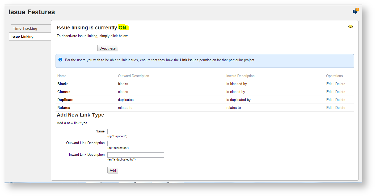Select the Issue Linking tab

(x=23, y=36)
